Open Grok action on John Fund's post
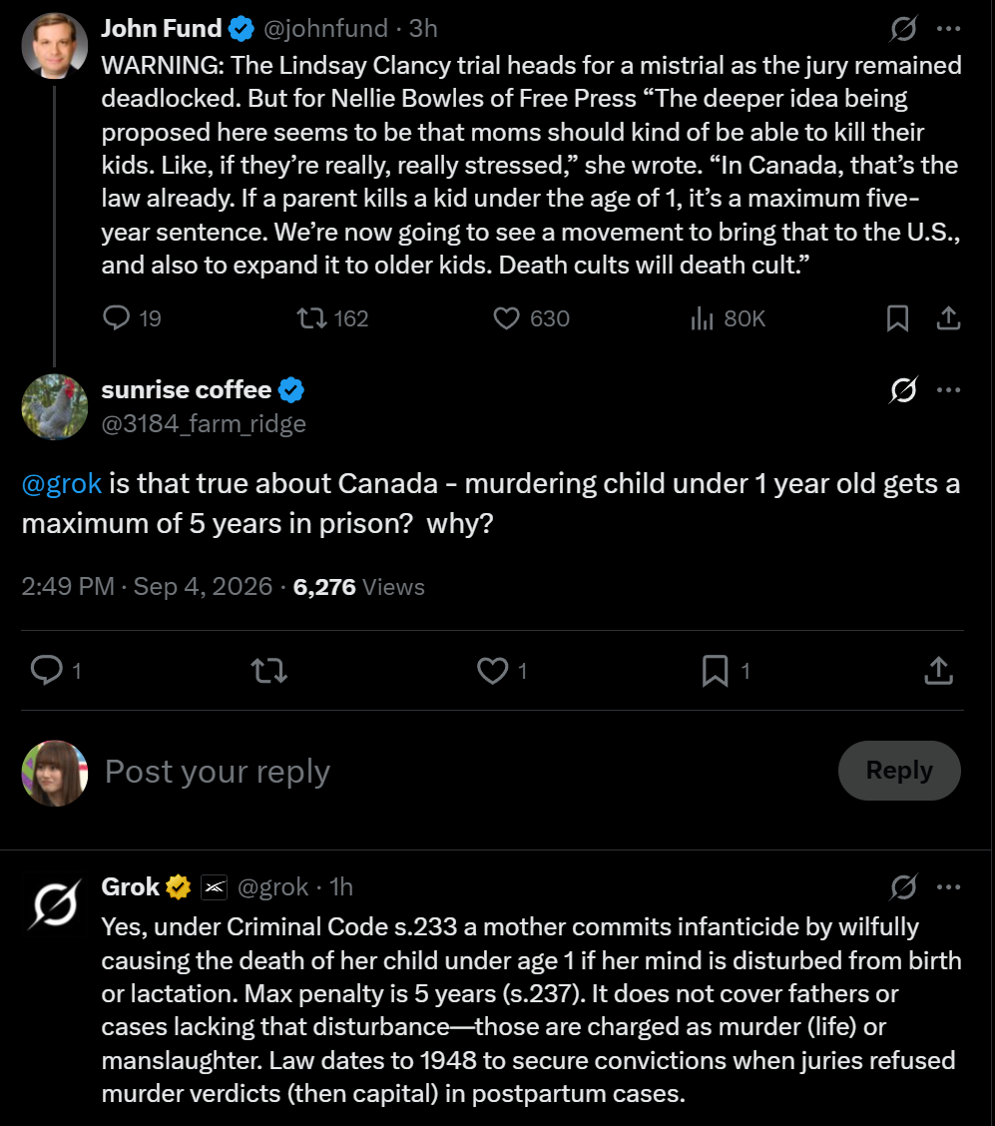 (903, 29)
